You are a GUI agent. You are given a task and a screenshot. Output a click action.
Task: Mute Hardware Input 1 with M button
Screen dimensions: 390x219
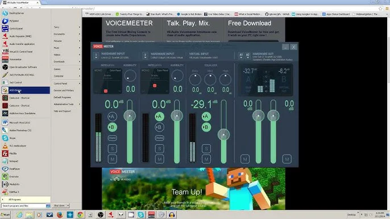coord(112,159)
